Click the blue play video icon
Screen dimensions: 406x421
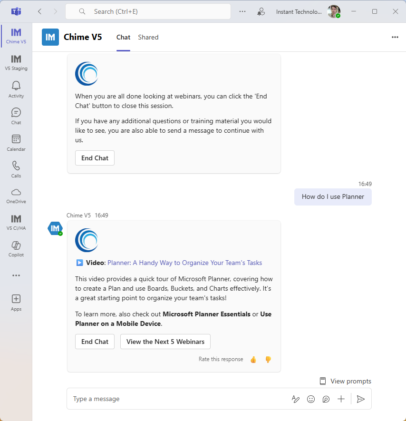(79, 263)
